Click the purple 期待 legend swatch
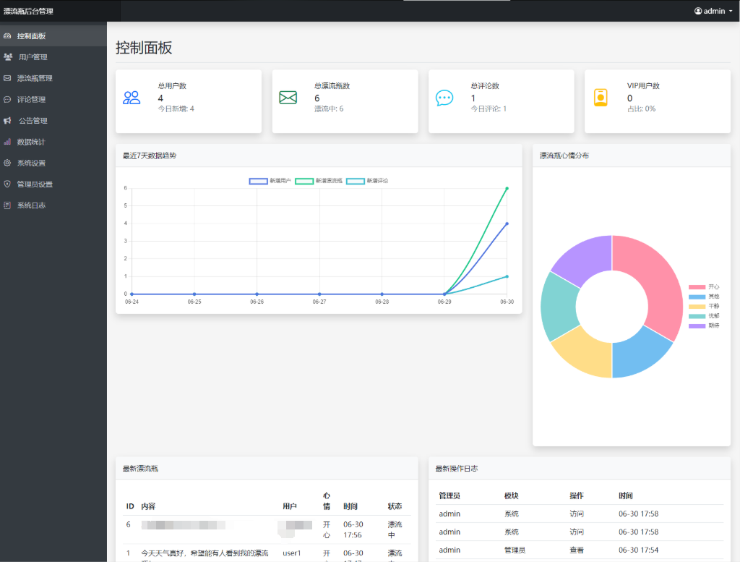 point(697,326)
